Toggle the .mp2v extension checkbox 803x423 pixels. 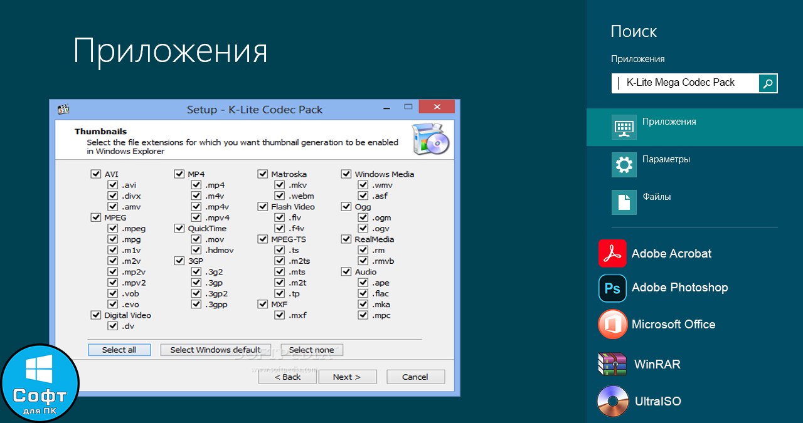(112, 271)
